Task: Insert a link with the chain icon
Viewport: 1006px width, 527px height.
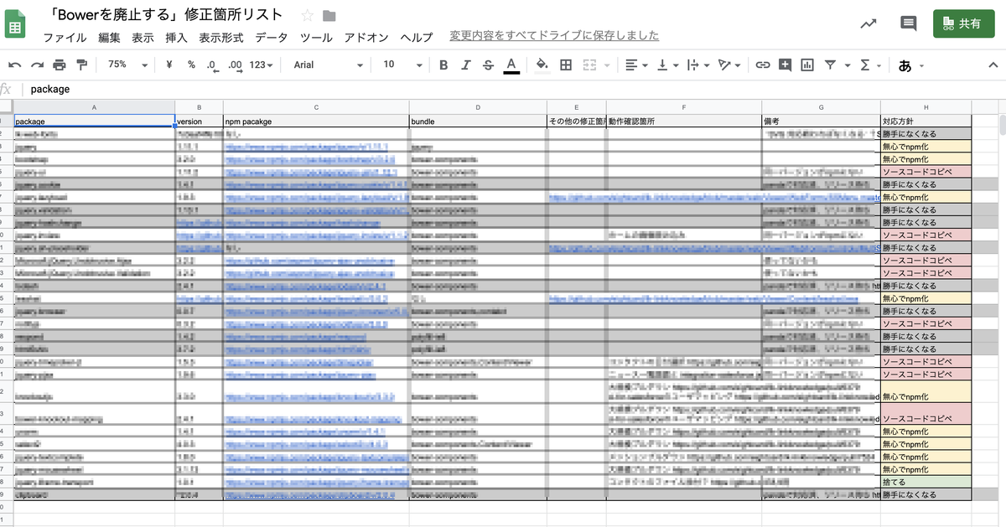Action: (x=762, y=65)
